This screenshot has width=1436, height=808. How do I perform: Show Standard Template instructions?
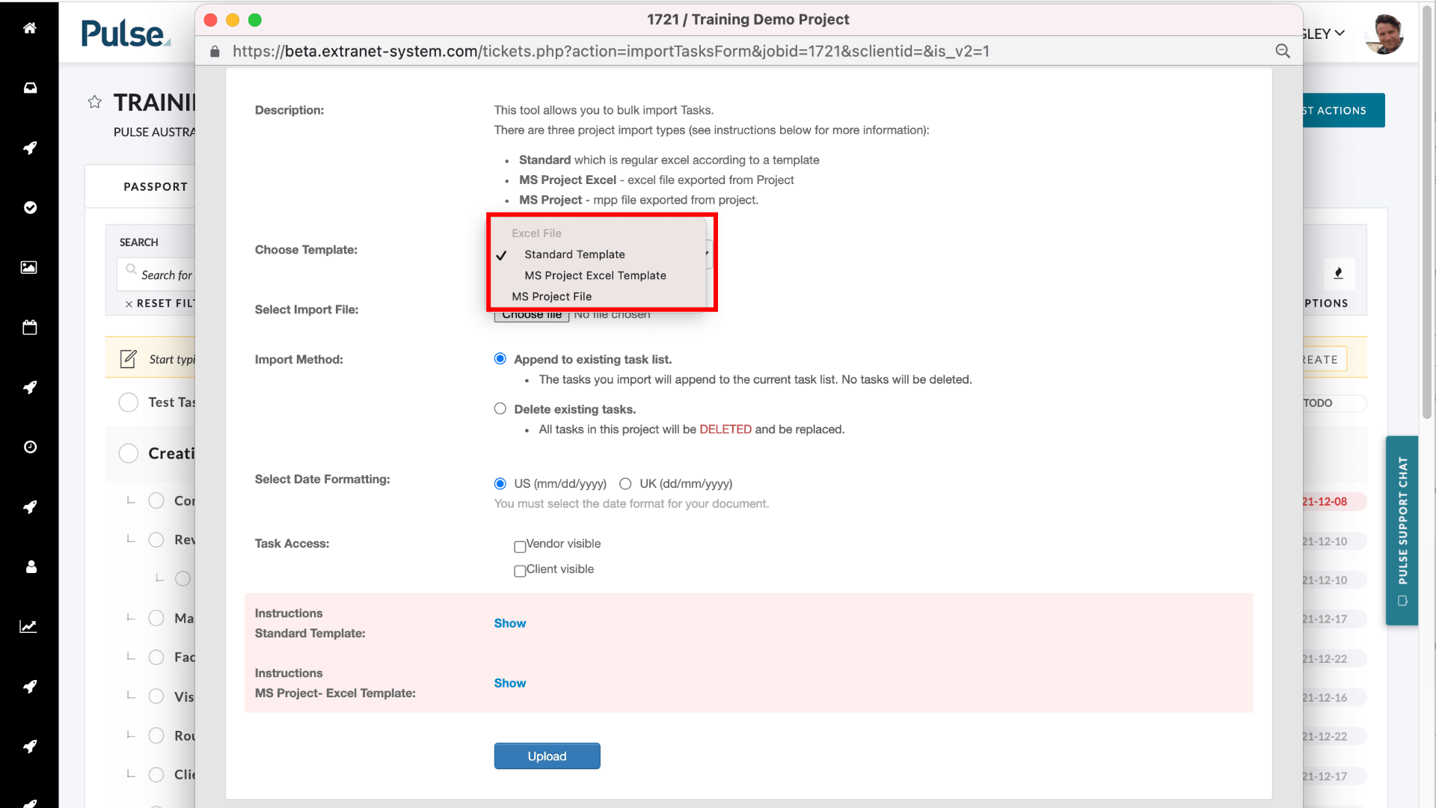[510, 623]
